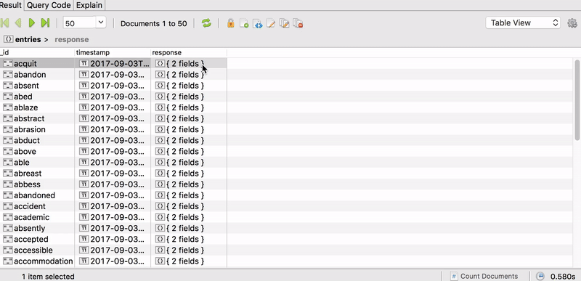This screenshot has width=581, height=281.
Task: Switch to the Result tab
Action: [x=11, y=5]
